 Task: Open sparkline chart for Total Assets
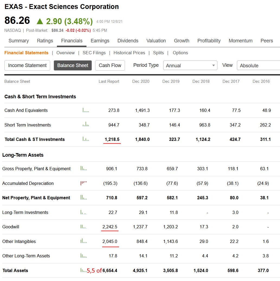pos(83,270)
